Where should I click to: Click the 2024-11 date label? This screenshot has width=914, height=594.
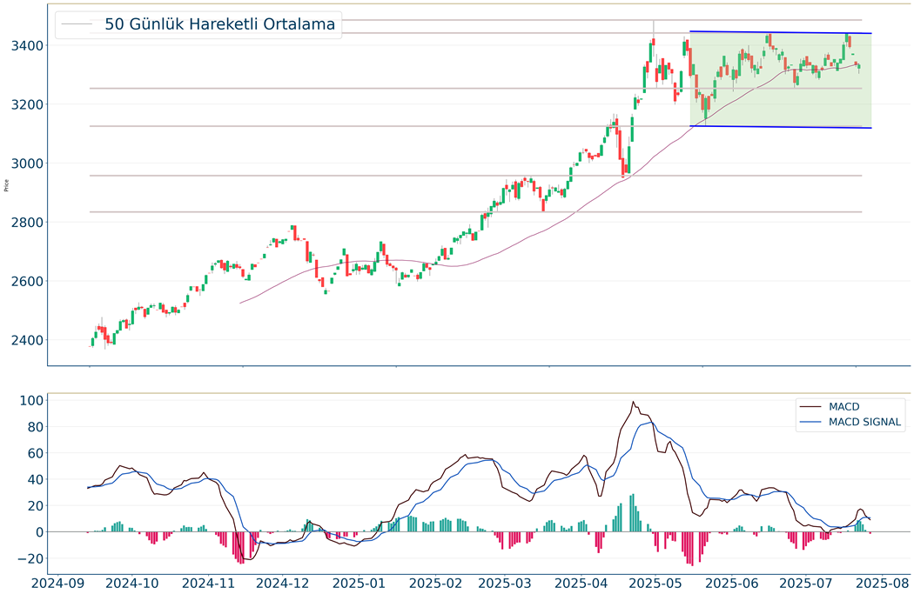[207, 583]
